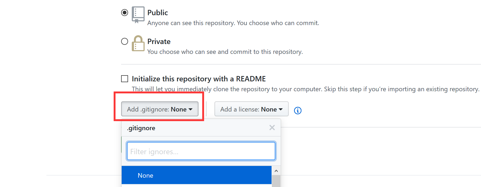Click the "Initialize this repository with a README" label
The width and height of the screenshot is (481, 187).
199,79
